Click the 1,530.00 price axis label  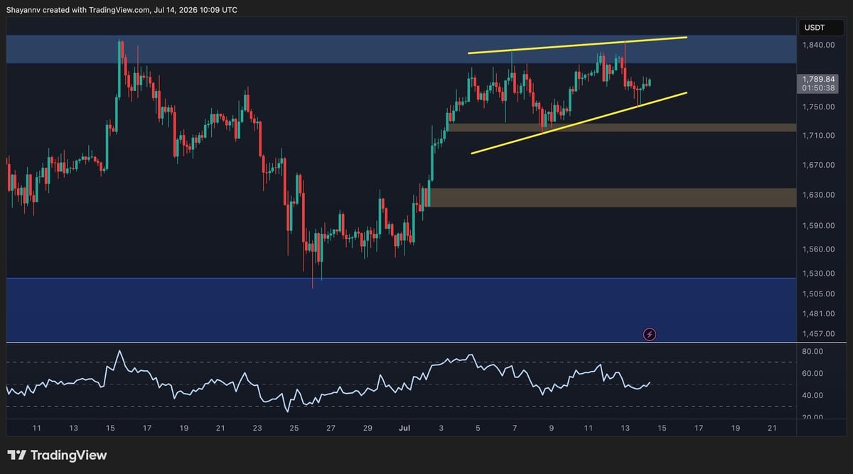818,274
